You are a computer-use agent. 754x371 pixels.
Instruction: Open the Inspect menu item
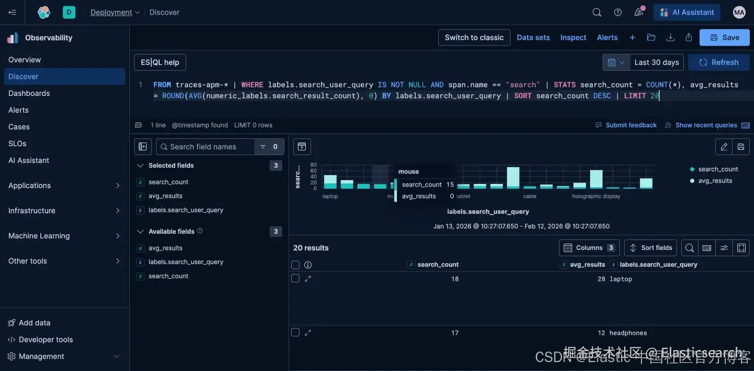(573, 38)
